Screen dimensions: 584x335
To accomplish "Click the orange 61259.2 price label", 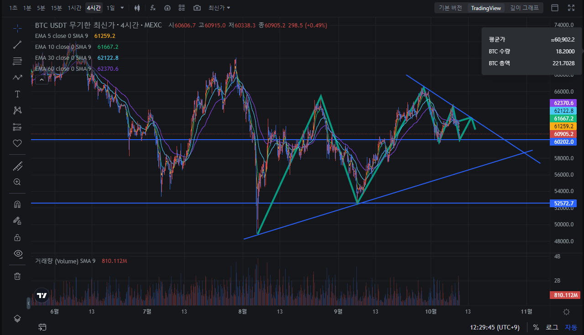I will point(564,126).
